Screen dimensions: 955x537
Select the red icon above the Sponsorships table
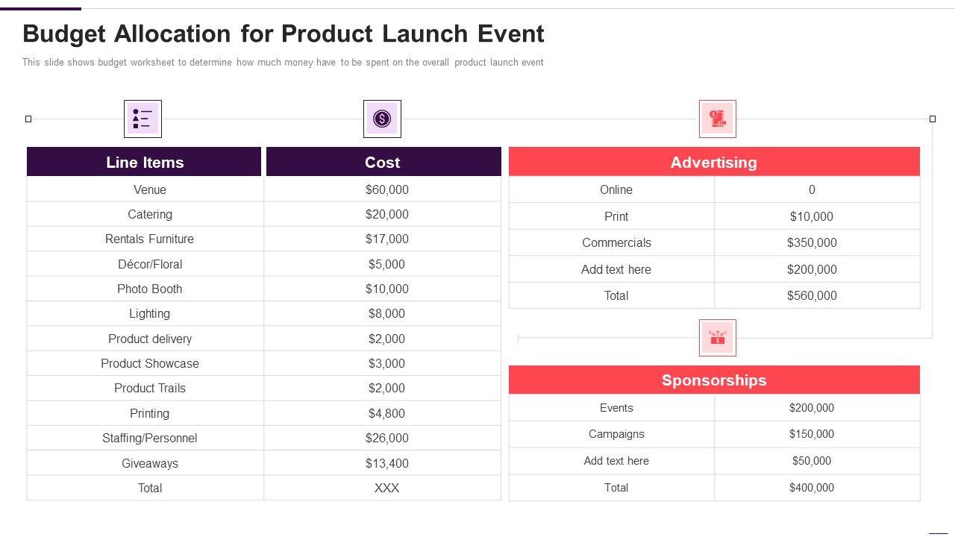717,338
